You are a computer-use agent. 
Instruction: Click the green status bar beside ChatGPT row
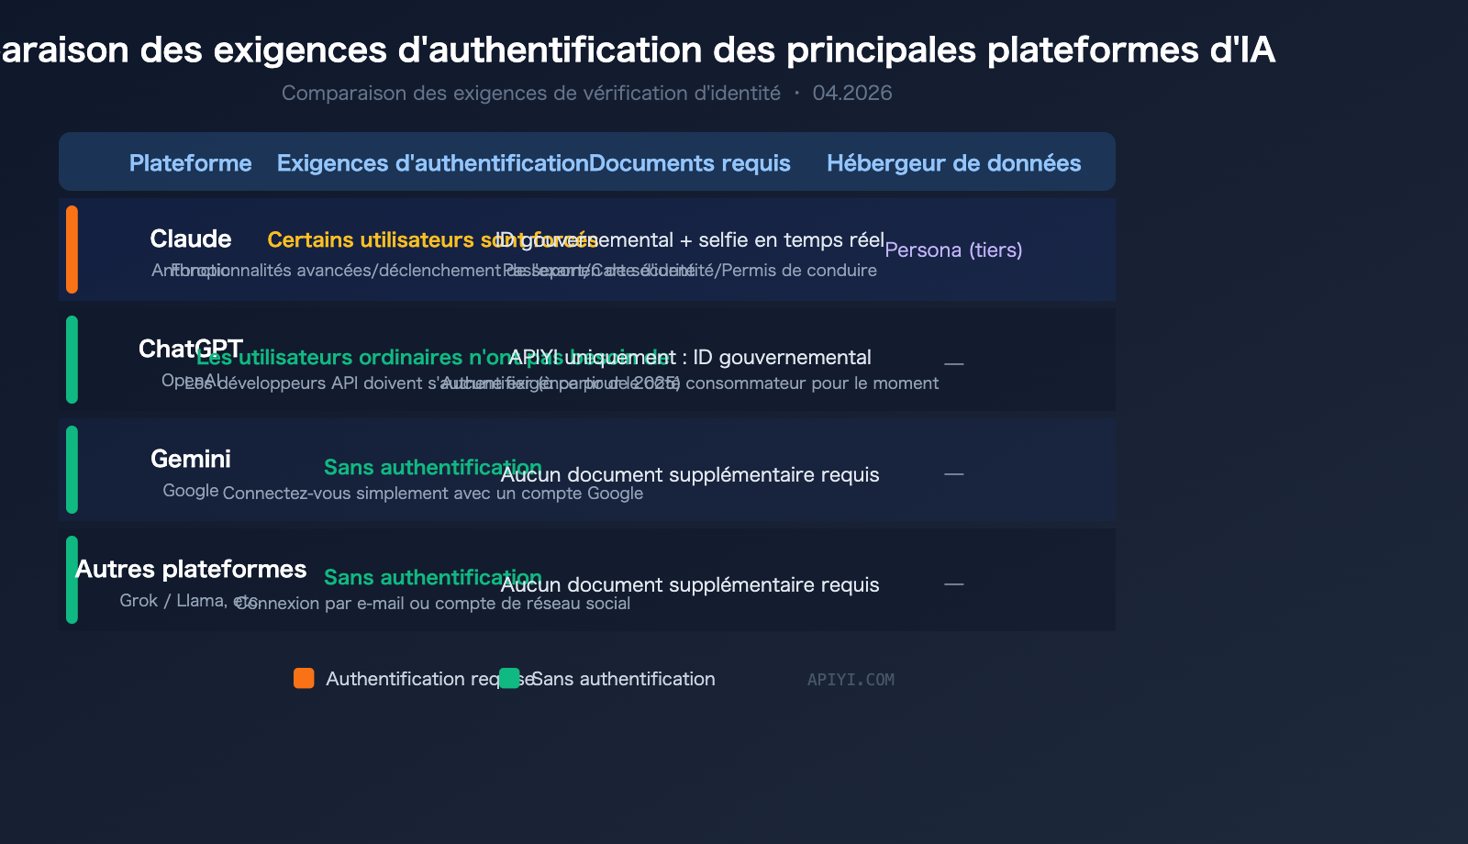72,360
